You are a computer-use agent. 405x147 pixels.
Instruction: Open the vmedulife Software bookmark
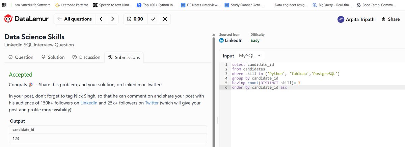[x=33, y=5]
